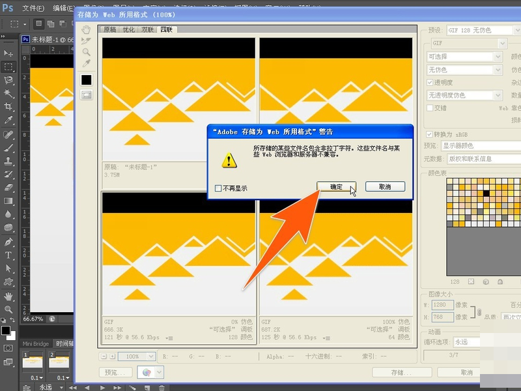Select the Zoom tool in Photoshop toolbar
Image resolution: width=521 pixels, height=391 pixels.
(x=8, y=309)
